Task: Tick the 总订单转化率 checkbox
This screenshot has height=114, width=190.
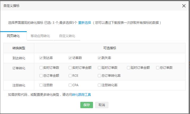Action: [99, 76]
